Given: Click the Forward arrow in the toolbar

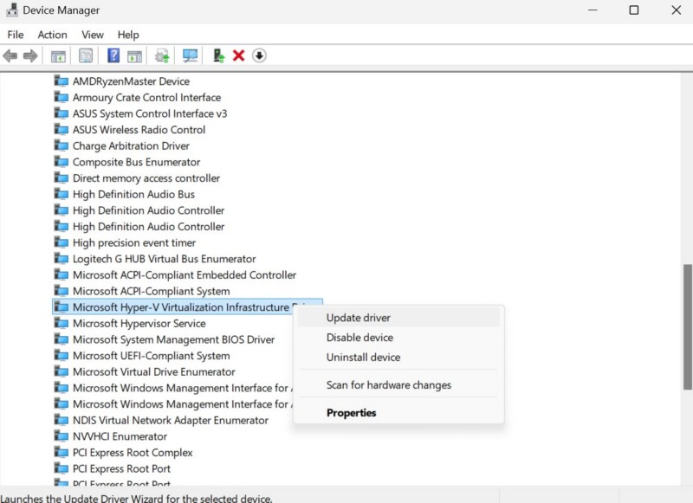Looking at the screenshot, I should coord(30,56).
